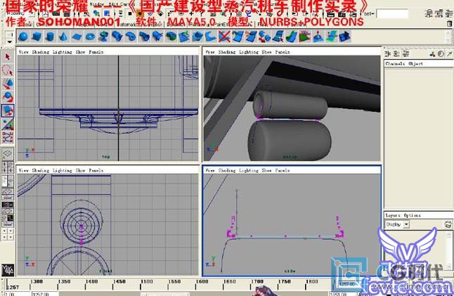Screen dimensions: 454x296
Task: Open the Layers menu in layer editor
Action: tap(393, 215)
